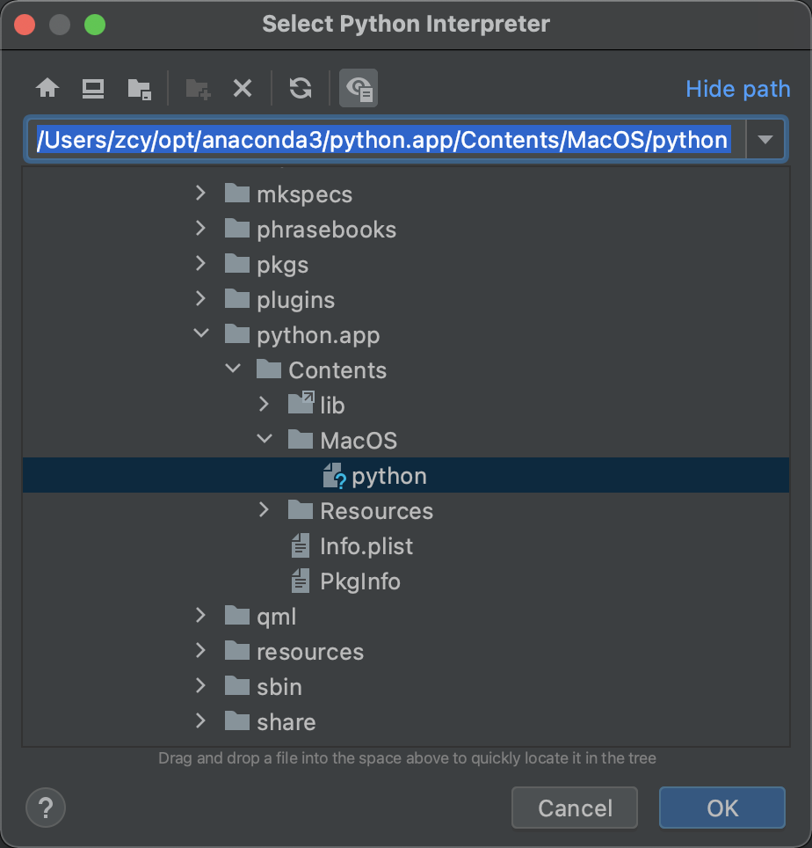Viewport: 812px width, 848px height.
Task: Expand the pkgs folder
Action: pos(200,264)
